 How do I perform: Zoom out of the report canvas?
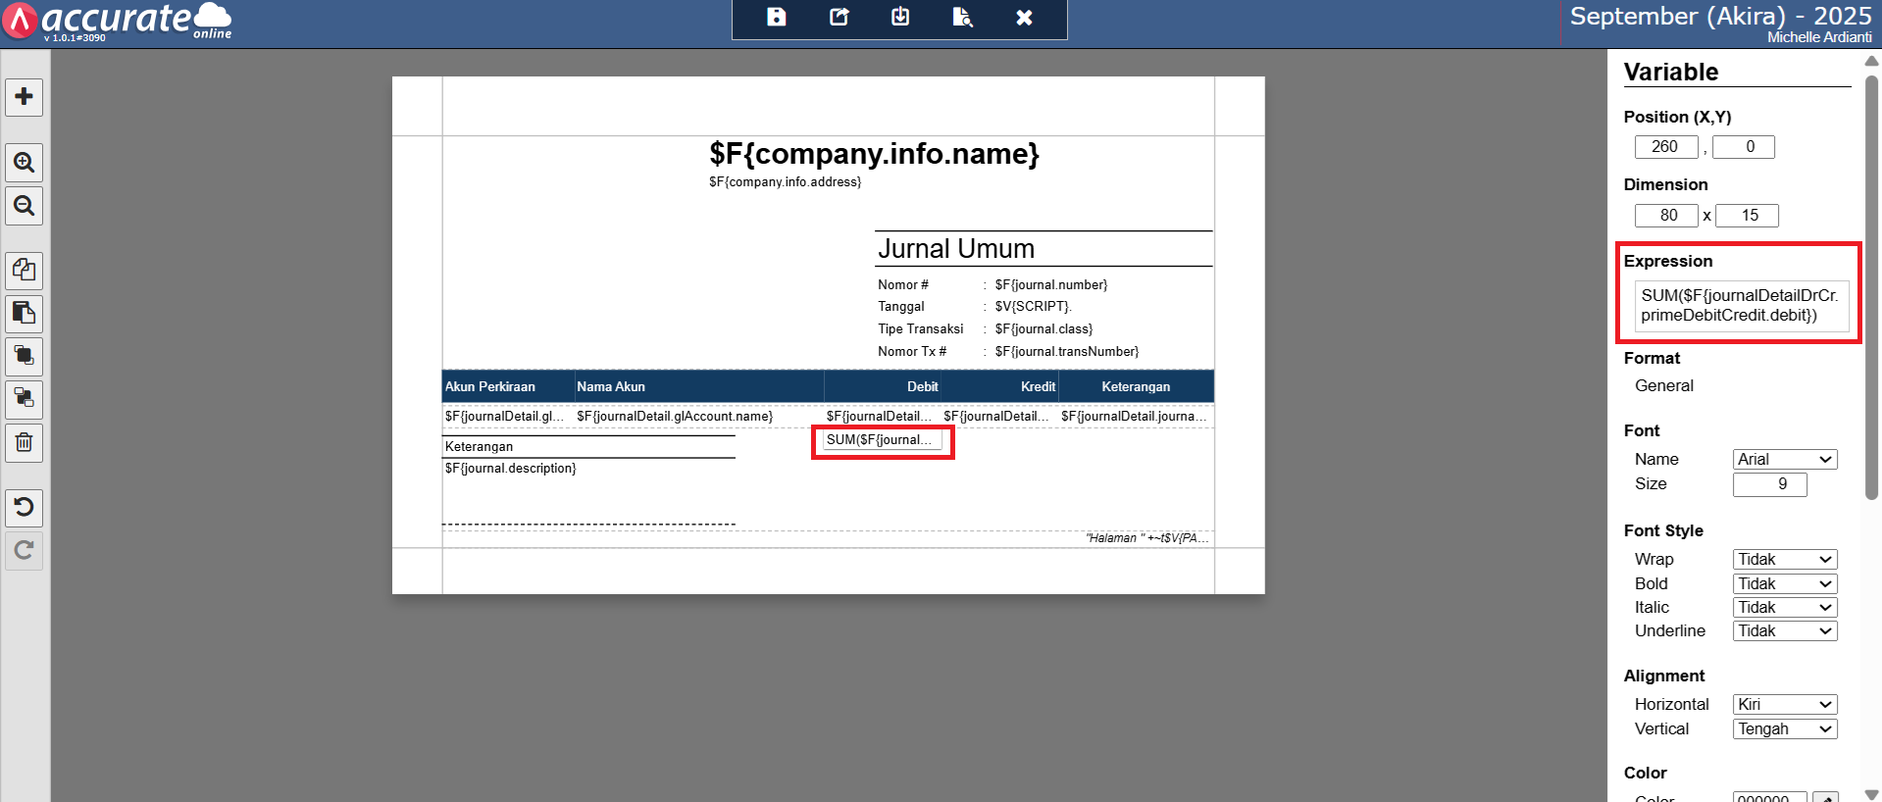[25, 206]
